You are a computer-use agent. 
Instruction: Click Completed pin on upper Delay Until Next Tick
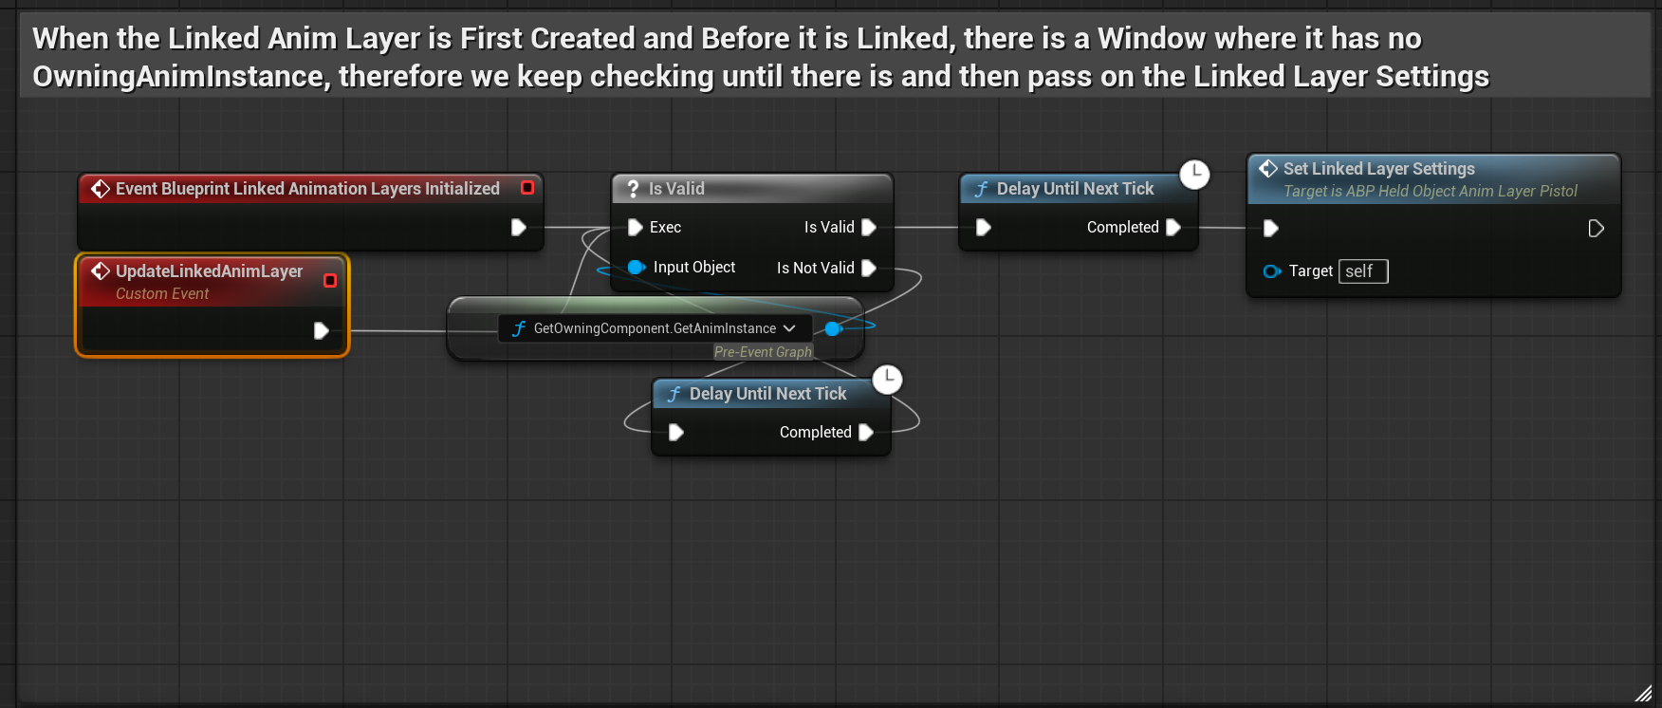1173,228
